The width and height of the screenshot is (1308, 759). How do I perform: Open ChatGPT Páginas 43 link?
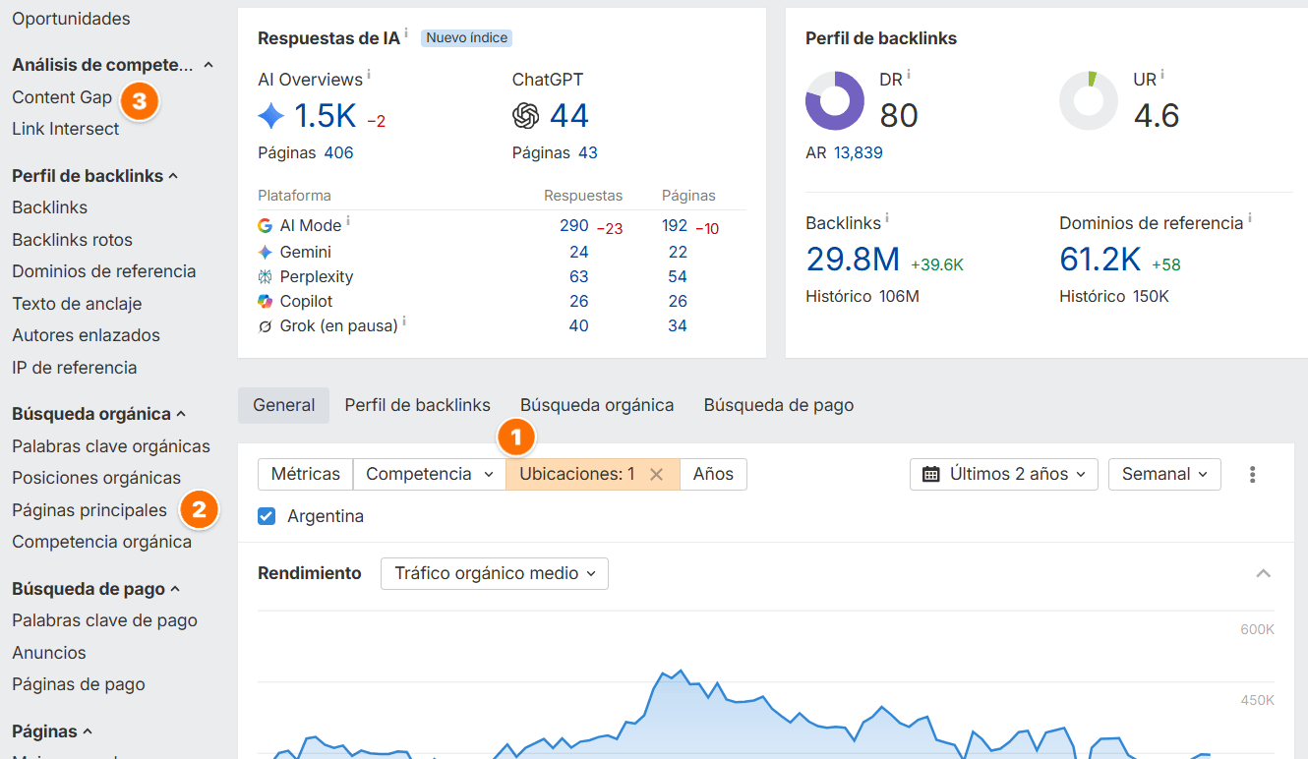click(x=588, y=153)
